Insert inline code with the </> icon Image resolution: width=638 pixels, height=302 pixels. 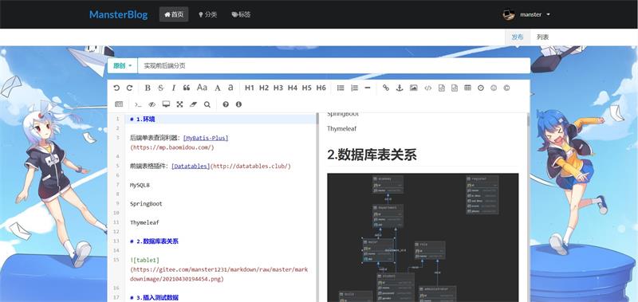427,88
